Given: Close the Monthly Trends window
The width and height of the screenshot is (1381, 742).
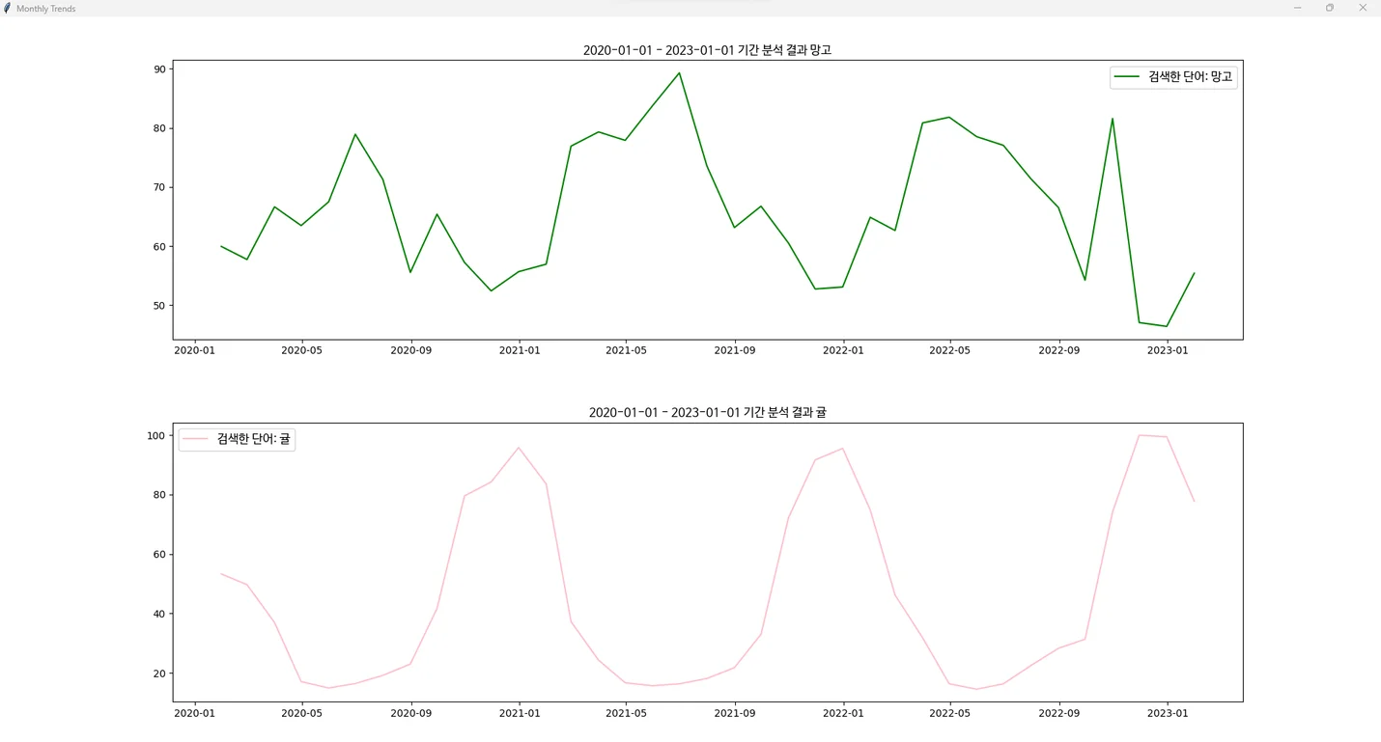Looking at the screenshot, I should [1363, 8].
